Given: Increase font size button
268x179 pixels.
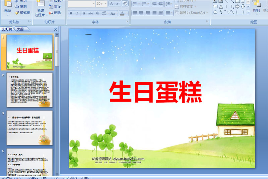Looking at the screenshot, I should tap(112, 4).
